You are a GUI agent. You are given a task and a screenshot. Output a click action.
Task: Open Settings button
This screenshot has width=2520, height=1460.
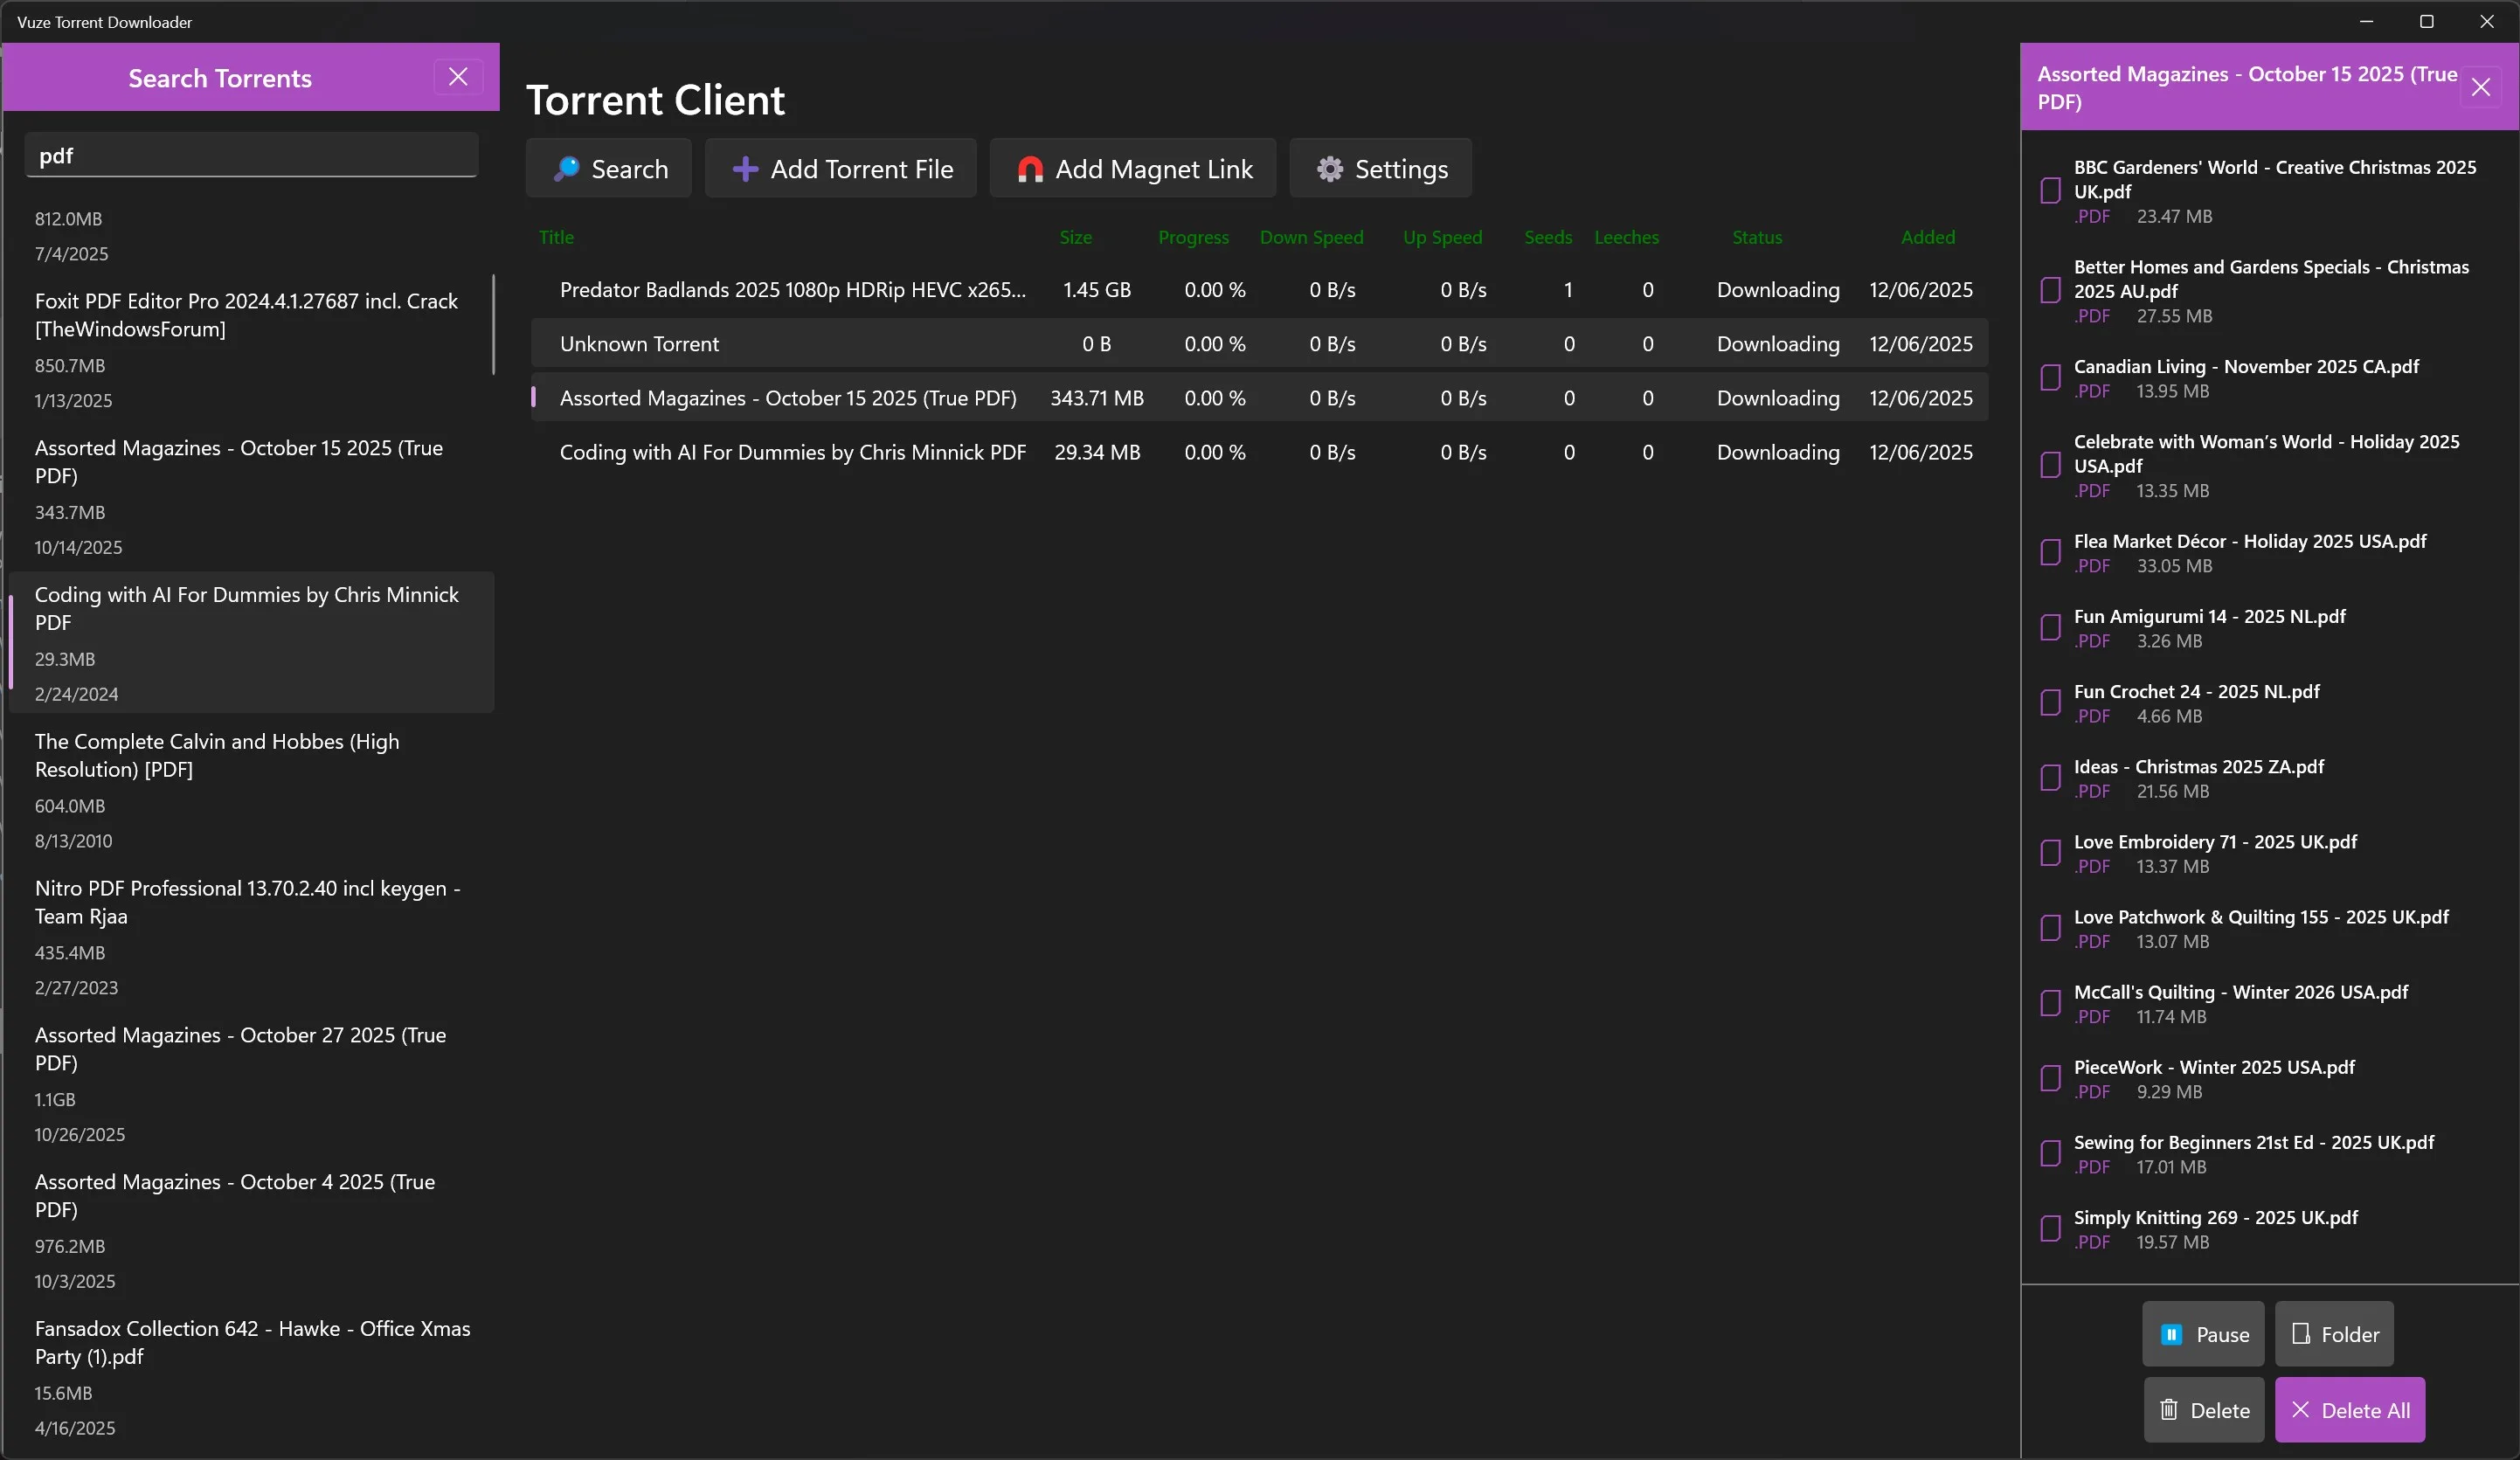[x=1381, y=169]
